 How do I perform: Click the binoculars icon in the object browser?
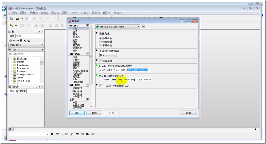click(21, 40)
